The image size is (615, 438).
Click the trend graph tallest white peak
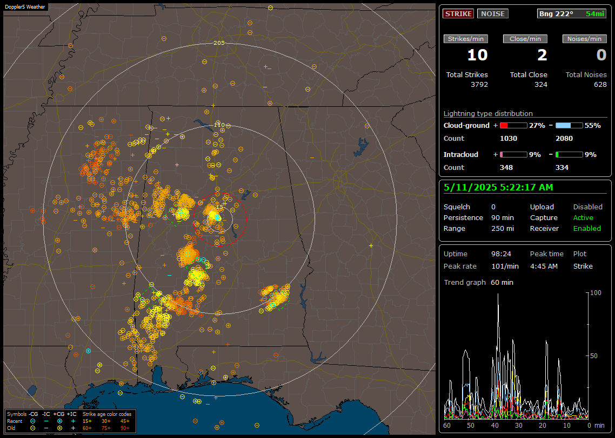[498, 295]
